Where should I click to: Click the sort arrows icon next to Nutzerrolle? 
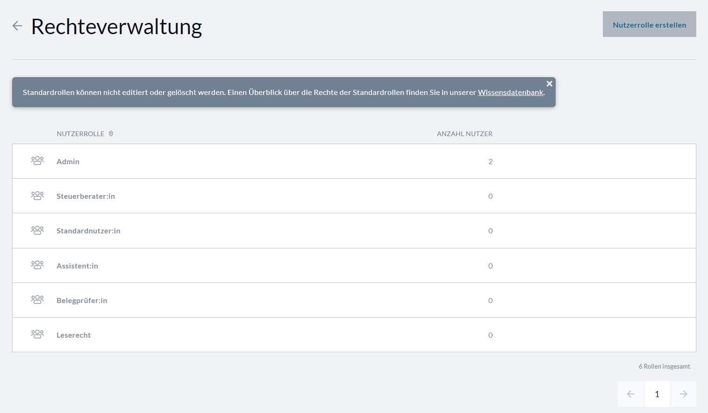coord(111,134)
